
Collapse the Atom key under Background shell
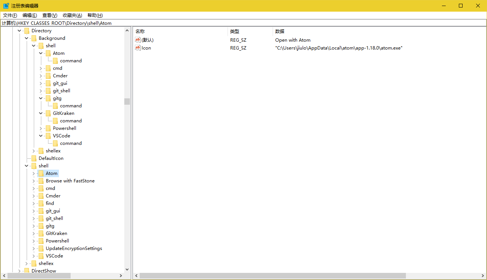(41, 53)
